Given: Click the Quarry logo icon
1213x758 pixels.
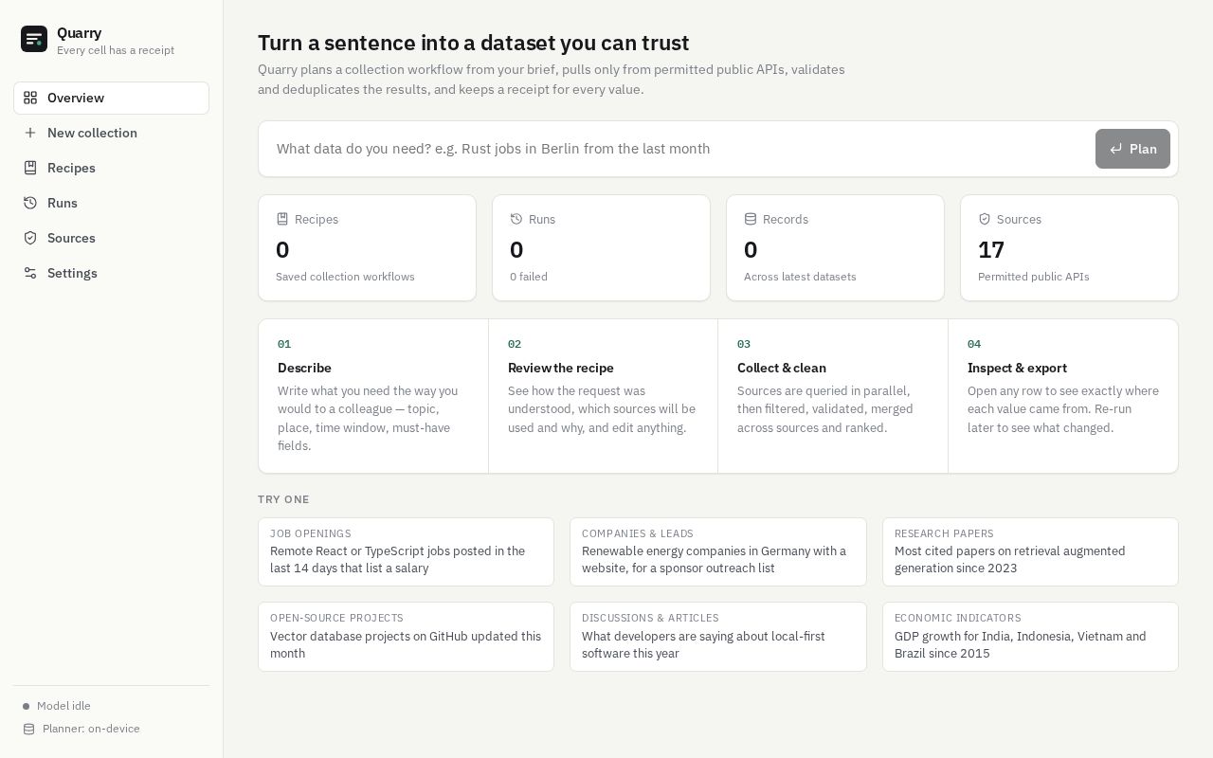Looking at the screenshot, I should (34, 39).
